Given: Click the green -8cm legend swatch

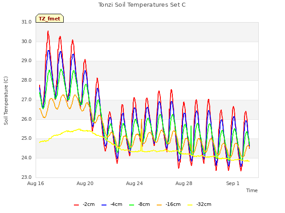Looking at the screenshot, I should tap(131, 205).
